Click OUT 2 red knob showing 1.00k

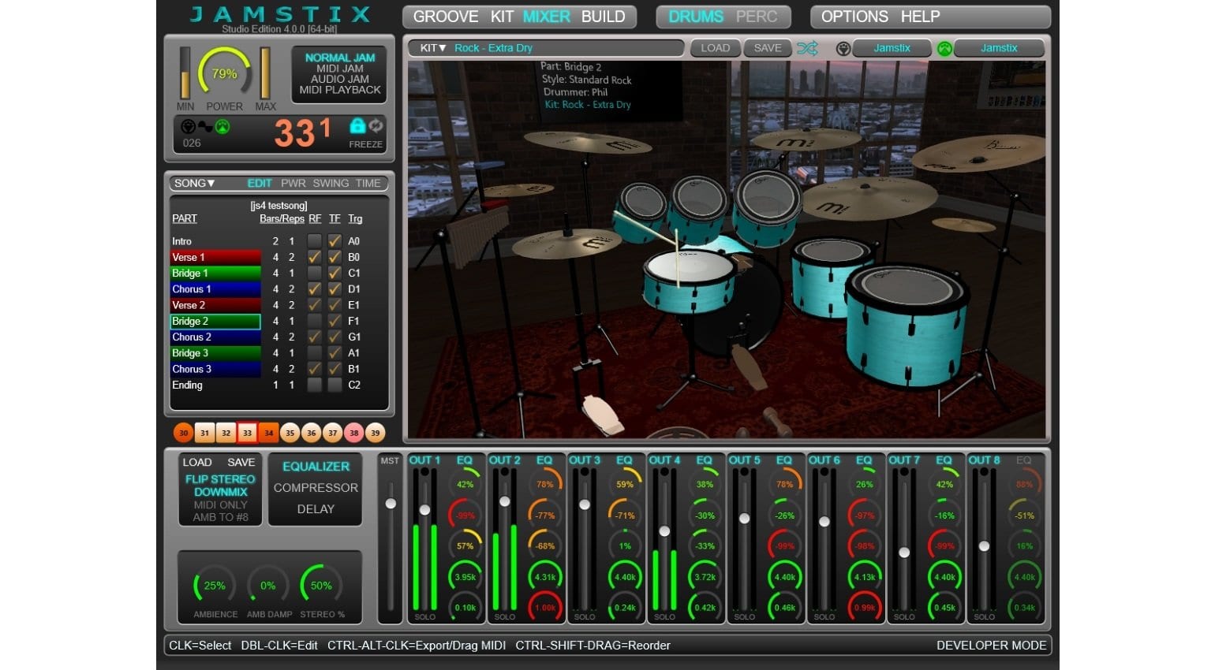(545, 608)
